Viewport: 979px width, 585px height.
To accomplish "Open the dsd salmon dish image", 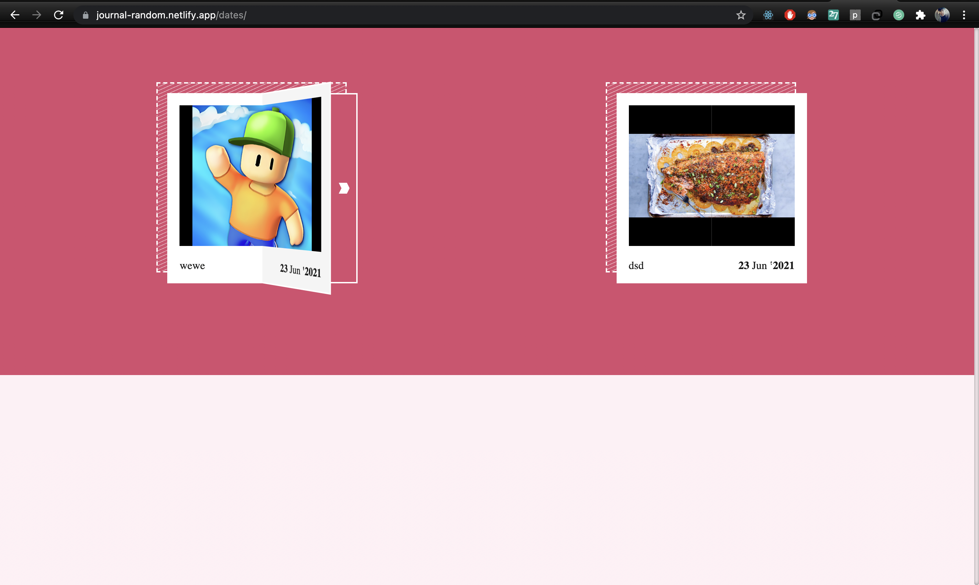I will point(711,175).
